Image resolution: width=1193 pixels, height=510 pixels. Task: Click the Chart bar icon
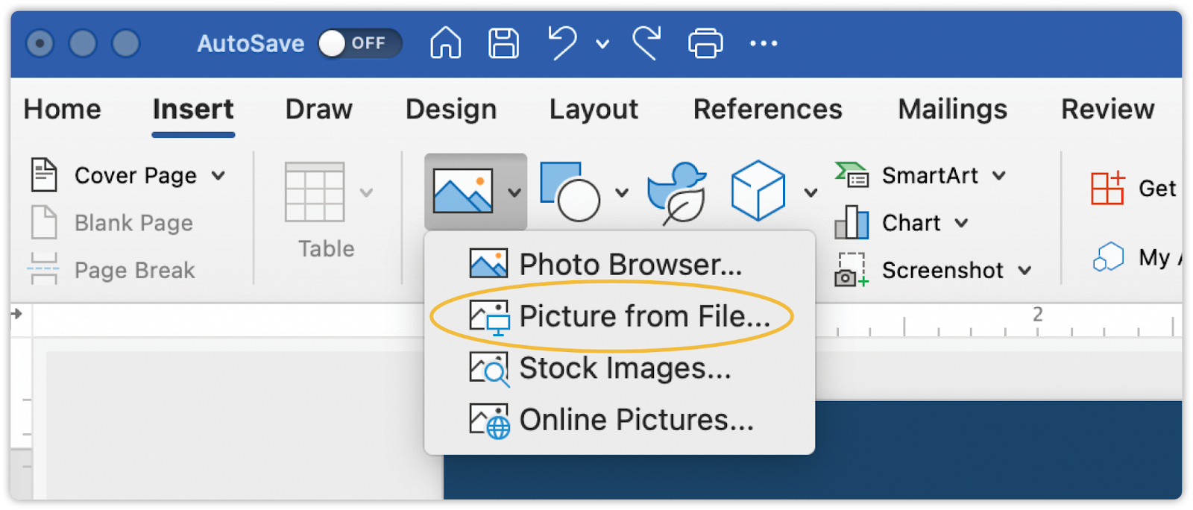[852, 222]
